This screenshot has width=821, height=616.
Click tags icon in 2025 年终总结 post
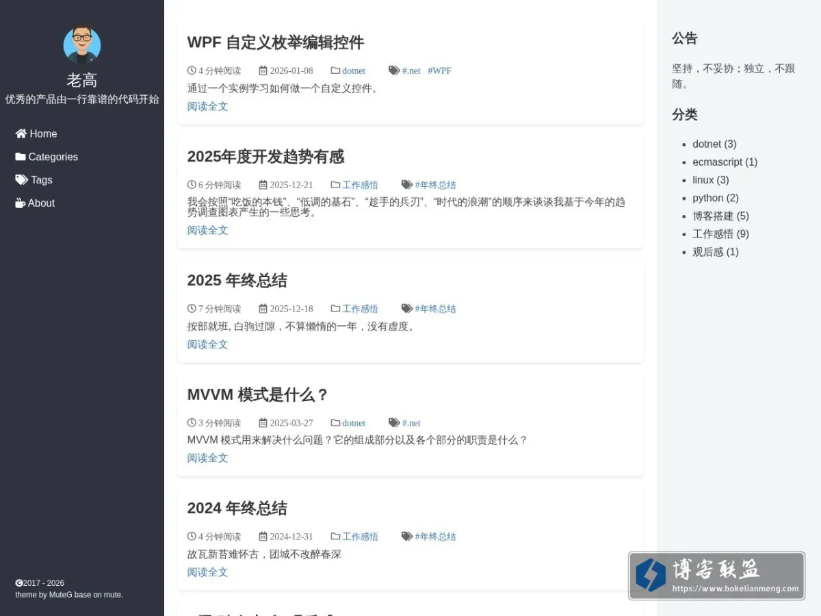coord(407,309)
